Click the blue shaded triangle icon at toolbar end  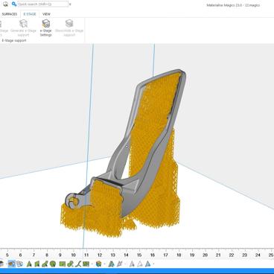coord(147,264)
